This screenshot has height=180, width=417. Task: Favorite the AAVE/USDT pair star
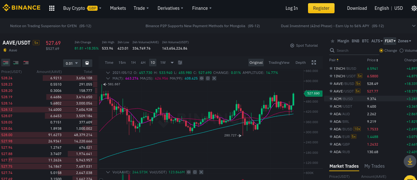(331, 91)
